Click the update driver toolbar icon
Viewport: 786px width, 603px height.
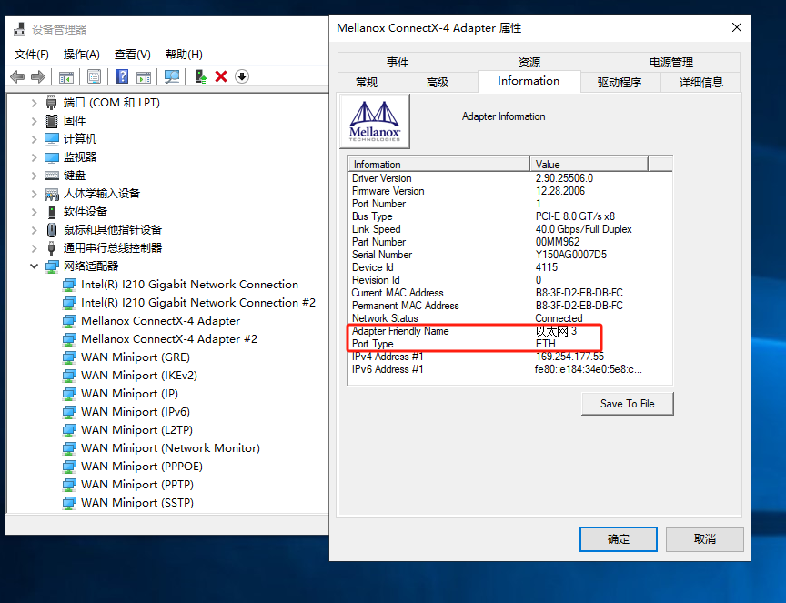click(x=198, y=75)
